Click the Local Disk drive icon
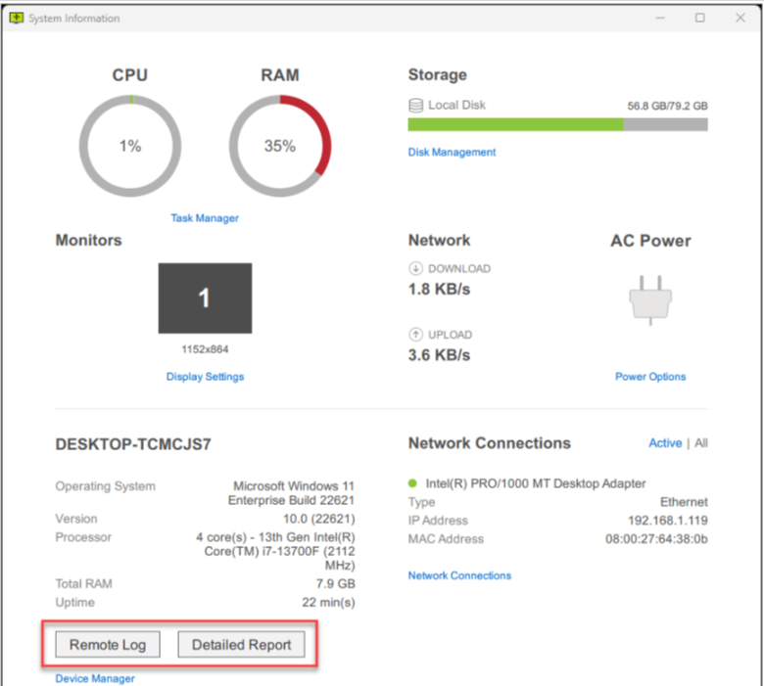764x686 pixels. pos(416,105)
